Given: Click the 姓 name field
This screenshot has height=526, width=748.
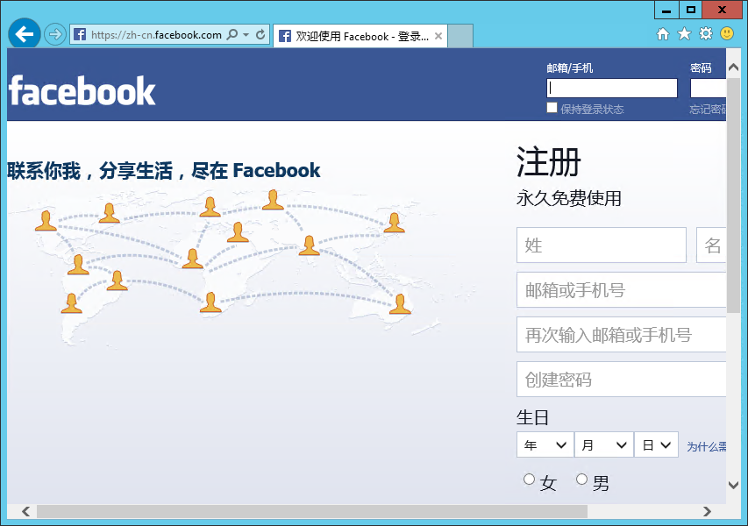Looking at the screenshot, I should tap(601, 245).
